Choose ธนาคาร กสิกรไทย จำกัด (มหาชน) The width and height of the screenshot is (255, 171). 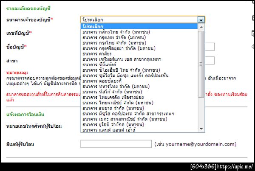[139, 32]
